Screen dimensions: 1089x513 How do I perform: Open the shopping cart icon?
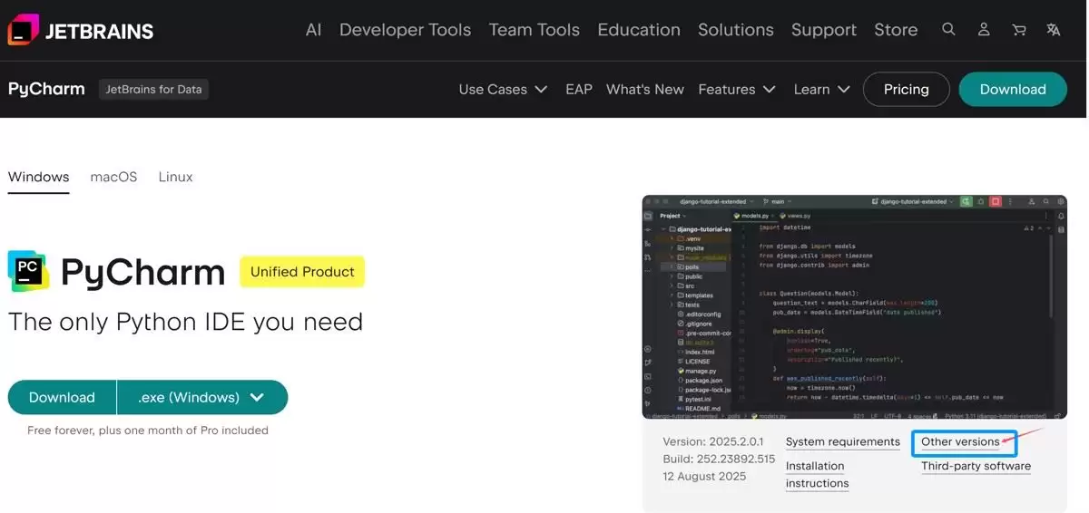point(1018,29)
